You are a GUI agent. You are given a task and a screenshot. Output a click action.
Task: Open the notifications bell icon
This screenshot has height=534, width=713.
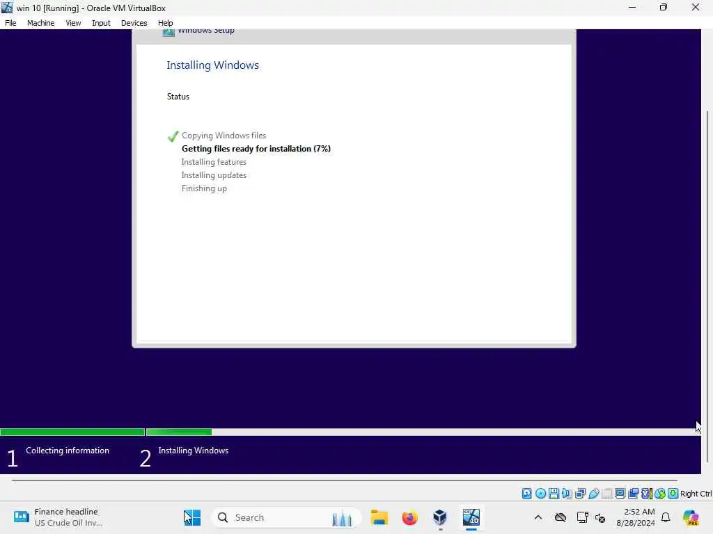click(666, 517)
